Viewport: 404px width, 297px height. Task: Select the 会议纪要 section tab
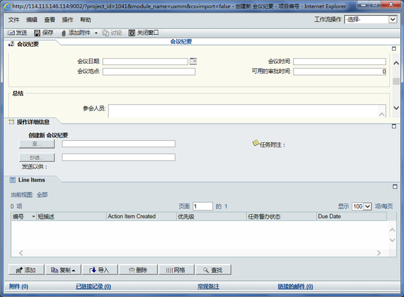click(x=28, y=44)
